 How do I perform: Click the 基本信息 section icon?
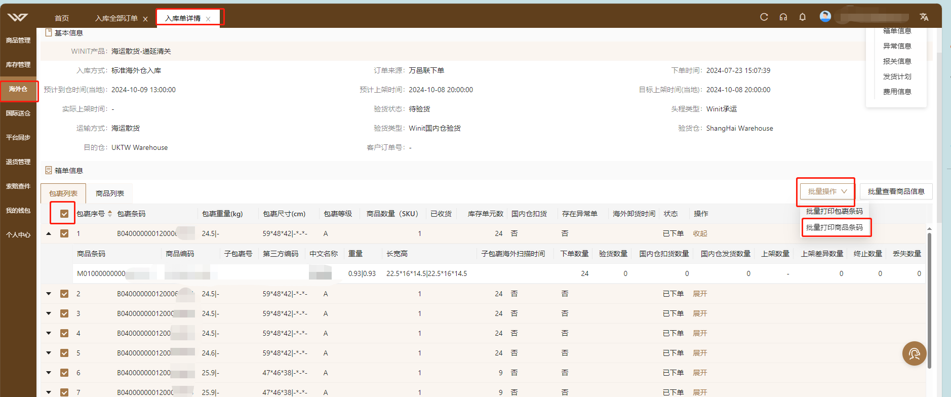click(49, 32)
